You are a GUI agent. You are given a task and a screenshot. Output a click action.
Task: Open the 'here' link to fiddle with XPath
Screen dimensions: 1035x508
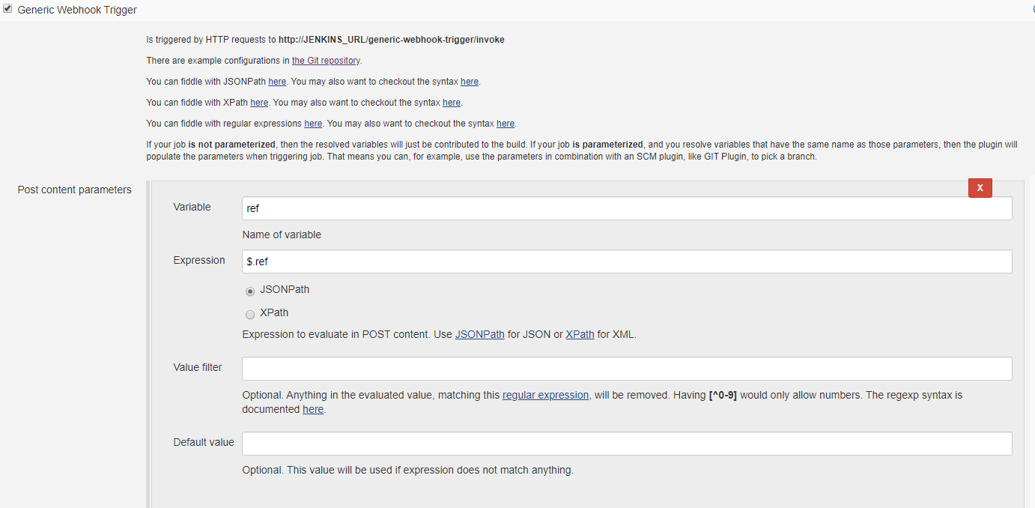coord(259,103)
